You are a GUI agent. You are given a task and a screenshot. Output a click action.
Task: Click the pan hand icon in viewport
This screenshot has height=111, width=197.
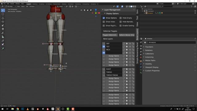coord(87,10)
